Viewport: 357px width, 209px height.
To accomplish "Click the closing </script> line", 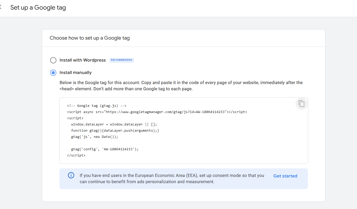I will [76, 155].
